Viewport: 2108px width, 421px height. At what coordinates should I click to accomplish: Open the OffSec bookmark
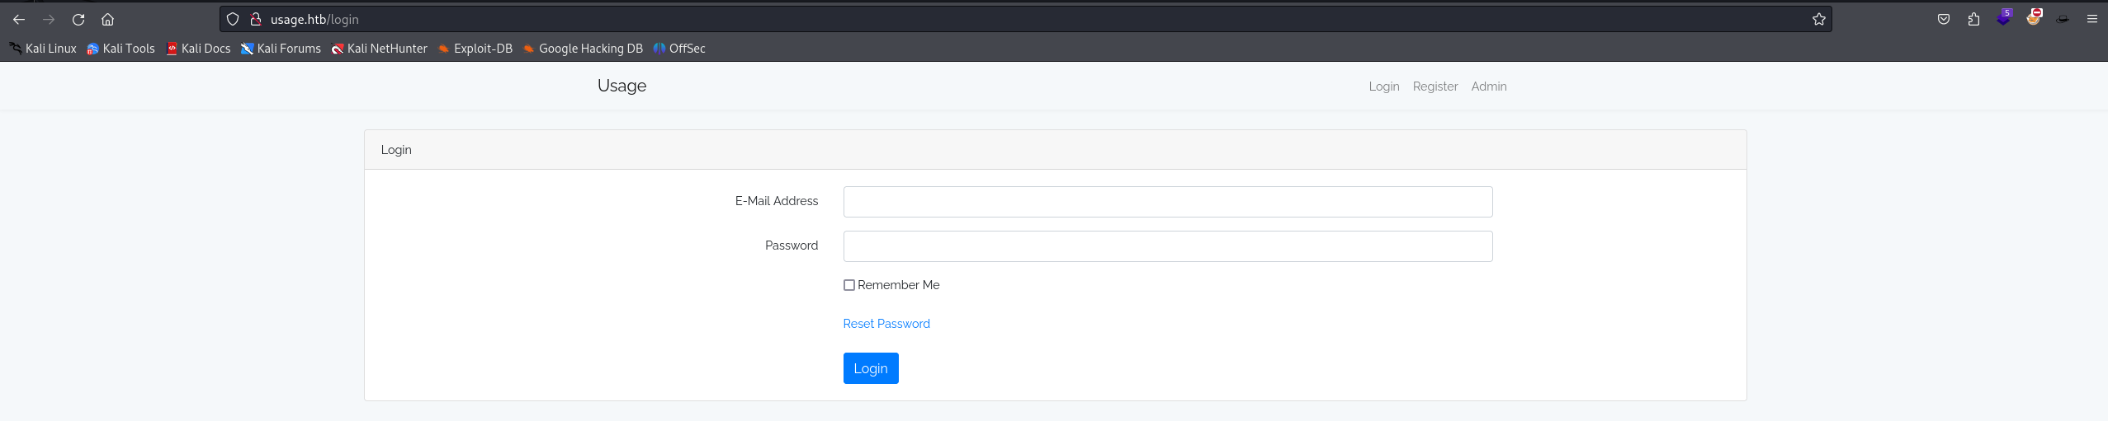point(679,49)
